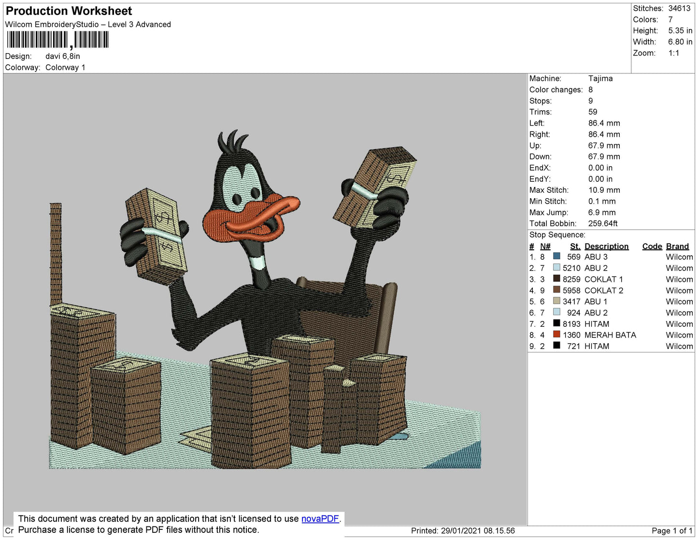Click the Production Worksheet title
Screen dimensions: 698x540
coord(69,11)
